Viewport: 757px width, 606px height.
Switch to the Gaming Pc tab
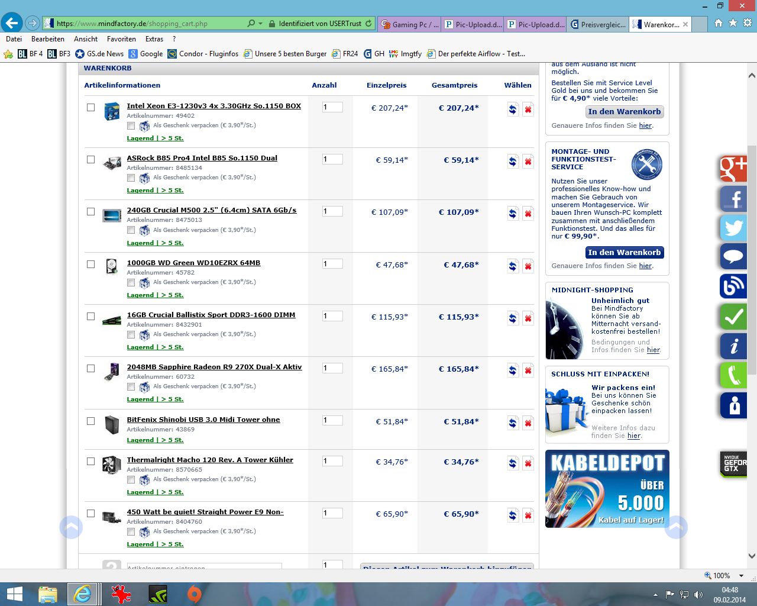click(409, 24)
